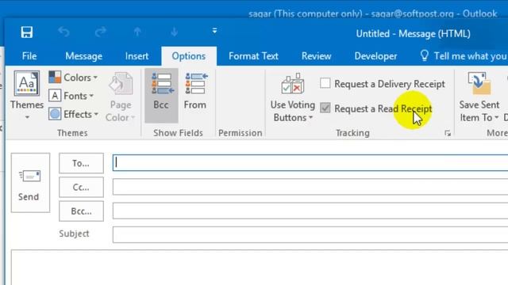Expand the Fonts theme dropdown
508x285 pixels.
tap(71, 96)
